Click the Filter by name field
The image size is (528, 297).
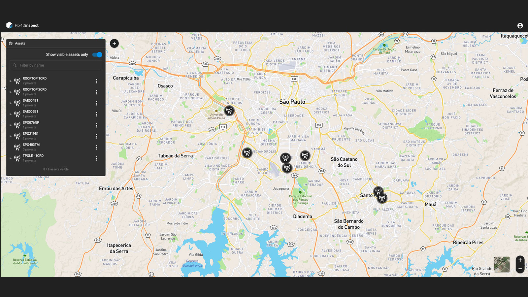pyautogui.click(x=56, y=65)
